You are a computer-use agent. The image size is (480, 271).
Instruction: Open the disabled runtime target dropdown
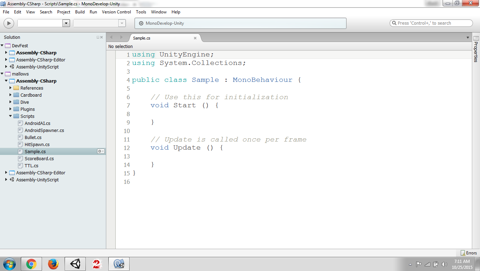point(122,23)
